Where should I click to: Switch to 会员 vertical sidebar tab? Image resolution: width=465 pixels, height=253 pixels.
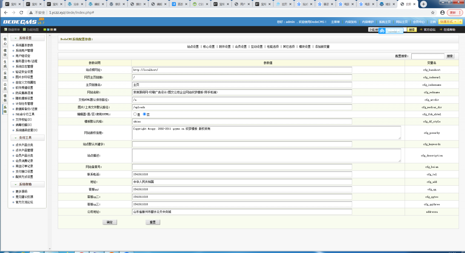click(x=5, y=87)
